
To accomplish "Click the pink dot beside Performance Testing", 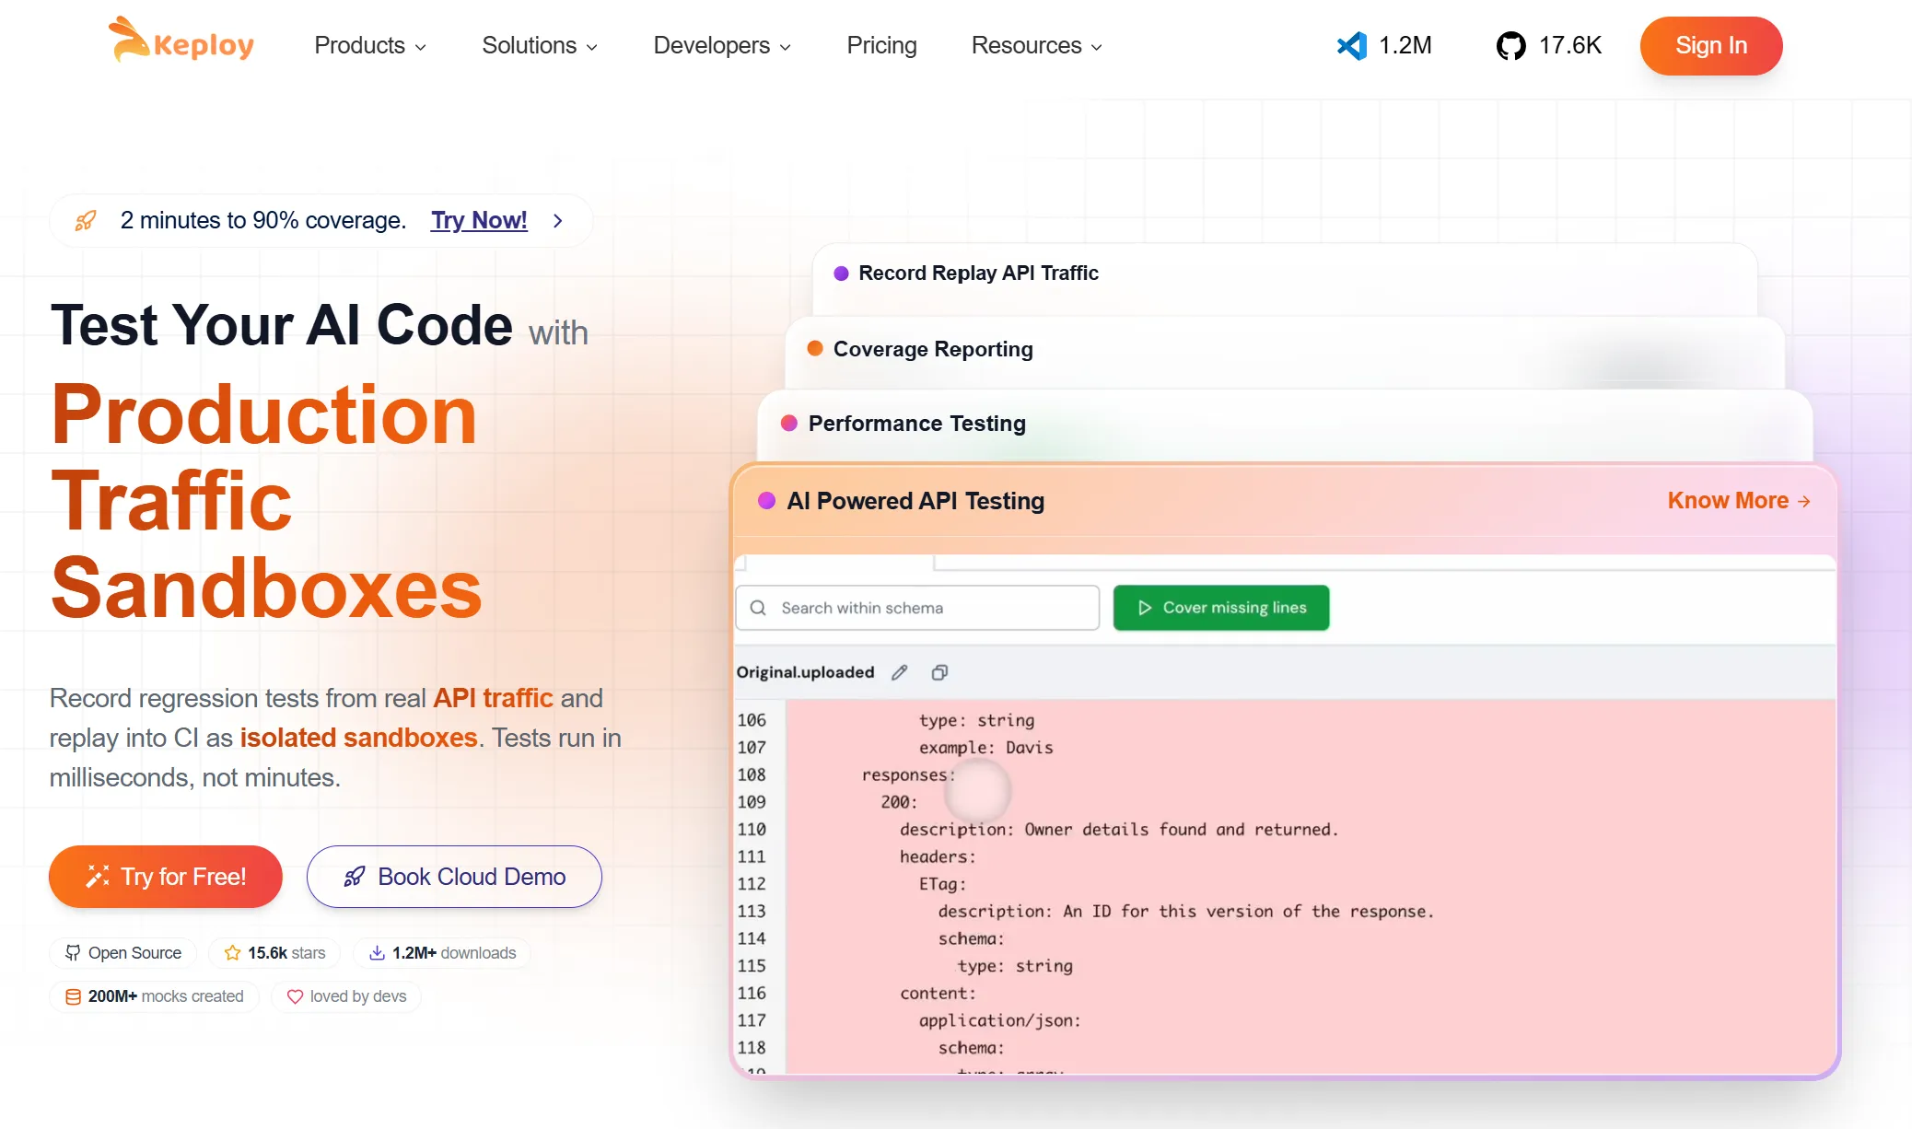I will click(789, 423).
